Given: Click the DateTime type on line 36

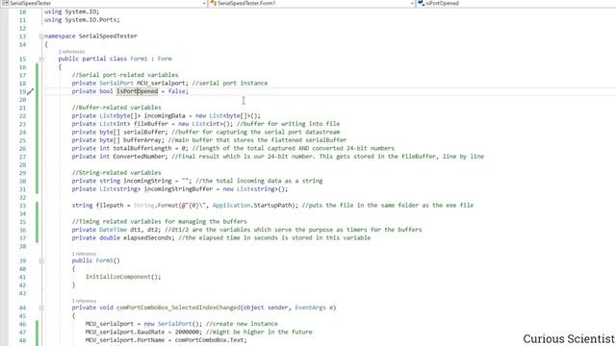Looking at the screenshot, I should (x=114, y=230).
